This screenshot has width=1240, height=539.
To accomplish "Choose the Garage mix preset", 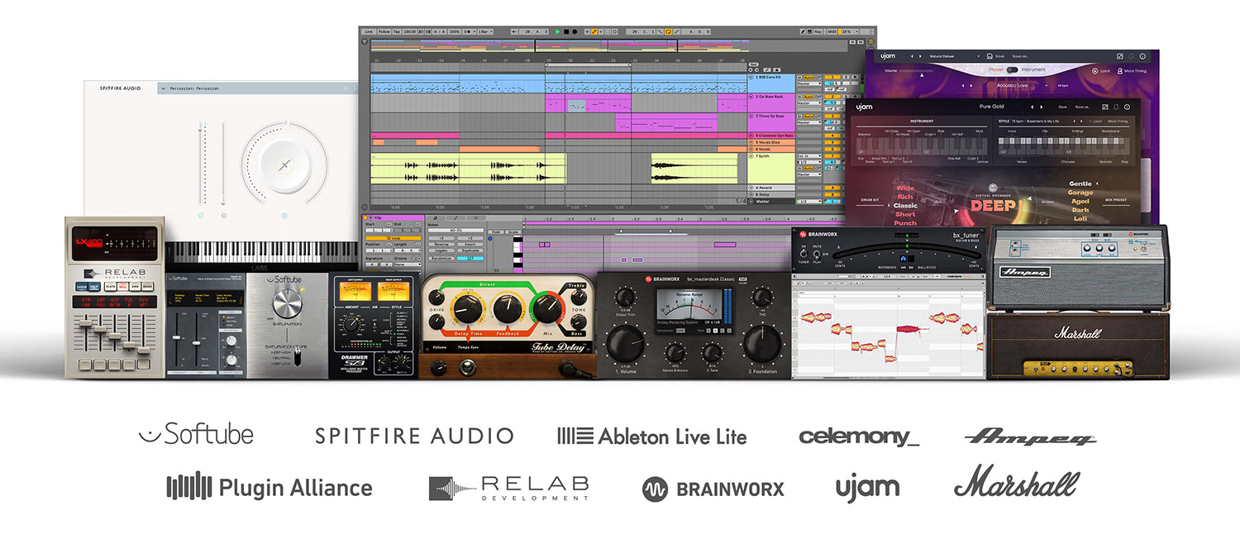I will (x=1080, y=193).
